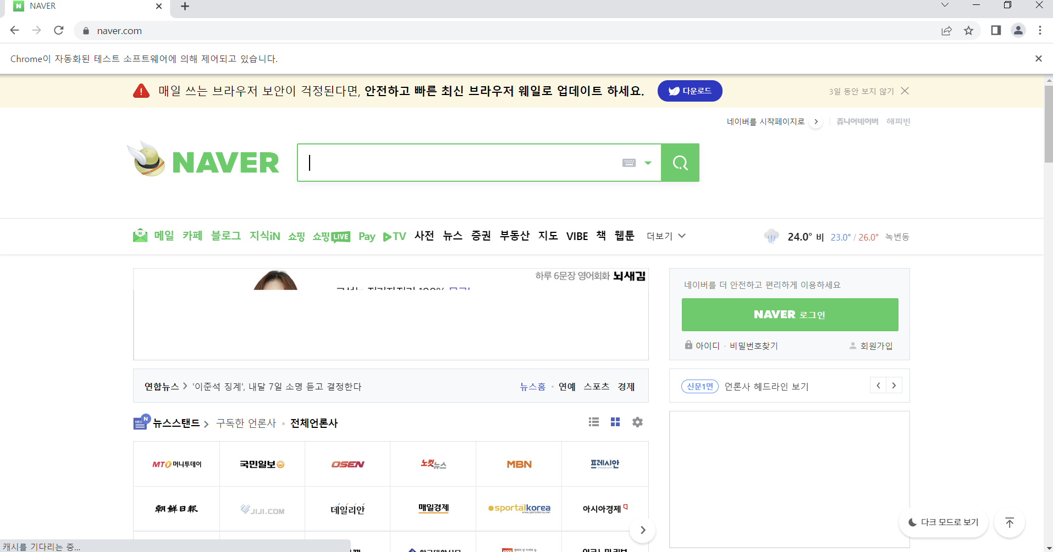
Task: Open 해피빈 link
Action: tap(898, 121)
